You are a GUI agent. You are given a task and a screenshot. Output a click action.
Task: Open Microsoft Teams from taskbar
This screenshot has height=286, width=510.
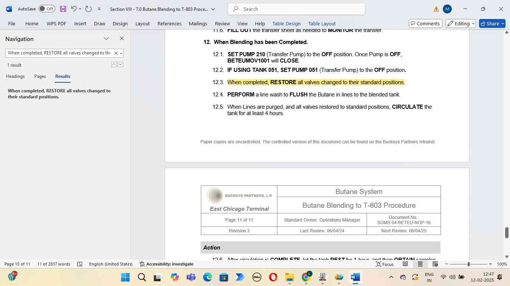coord(191,277)
